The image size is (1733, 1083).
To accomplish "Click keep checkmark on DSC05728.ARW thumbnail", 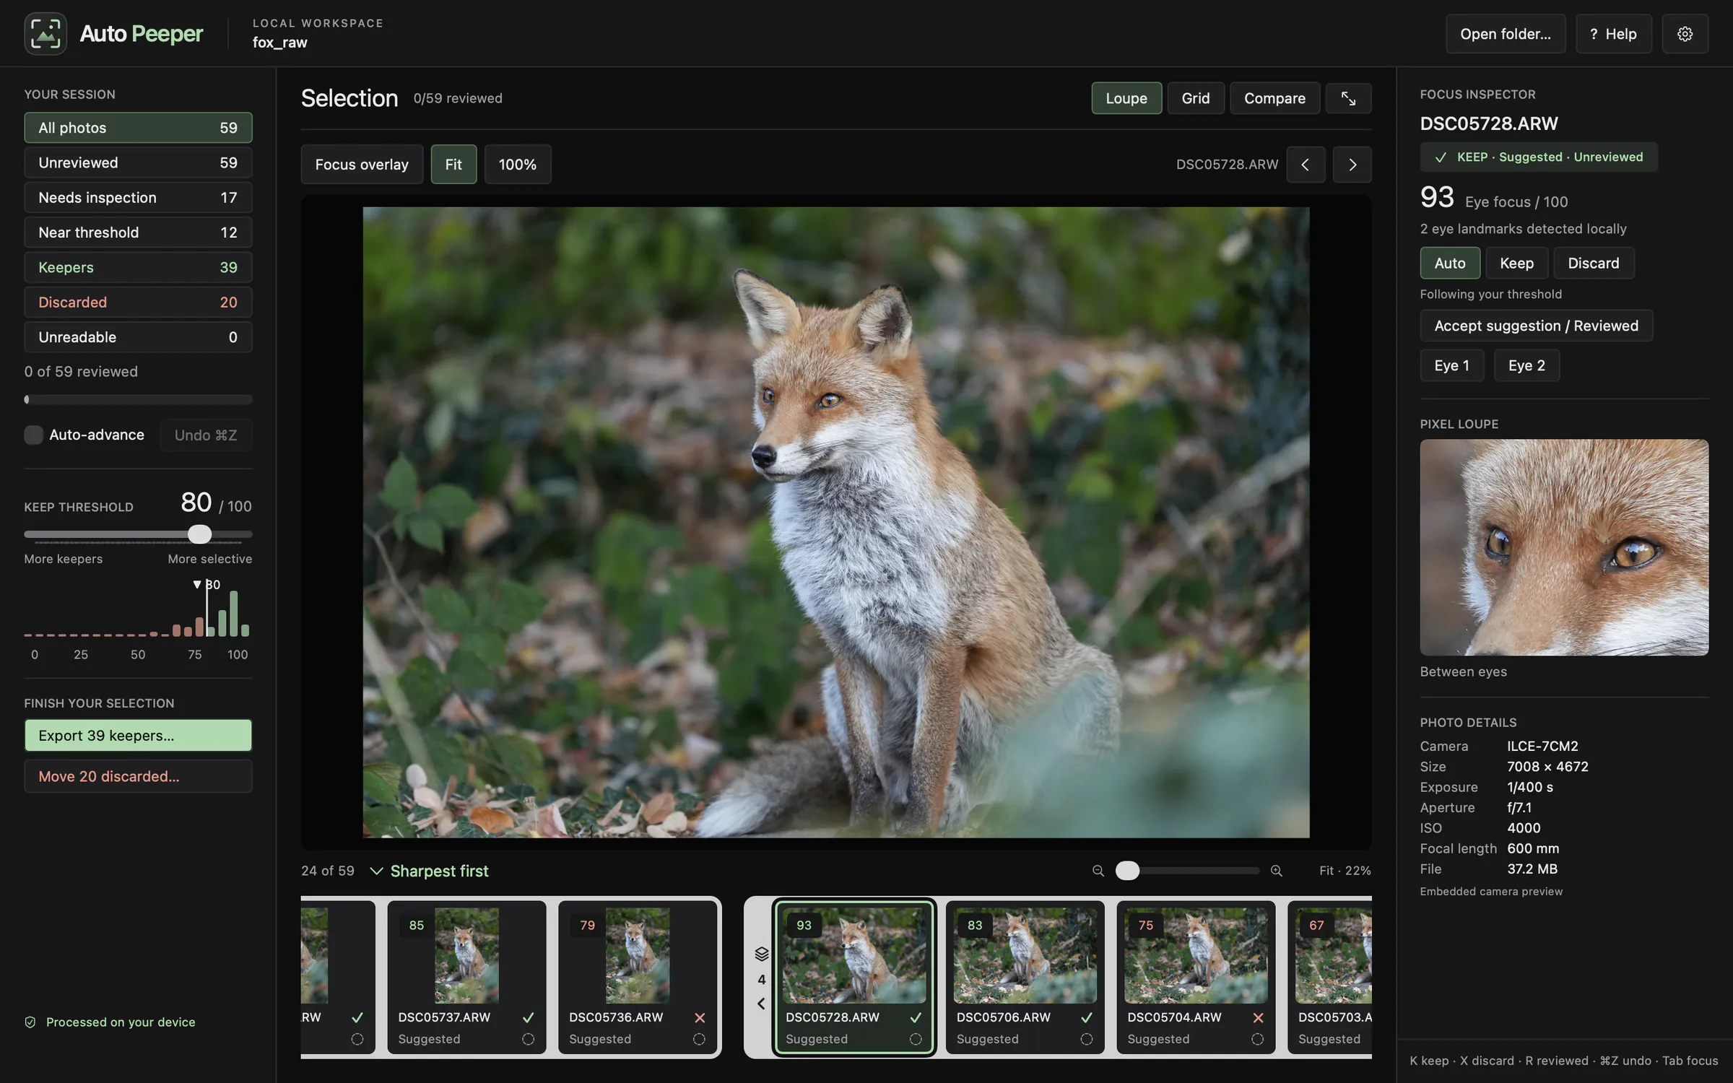I will pyautogui.click(x=916, y=1017).
